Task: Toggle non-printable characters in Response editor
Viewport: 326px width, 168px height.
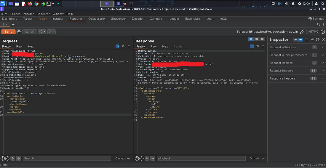Action: [258, 46]
